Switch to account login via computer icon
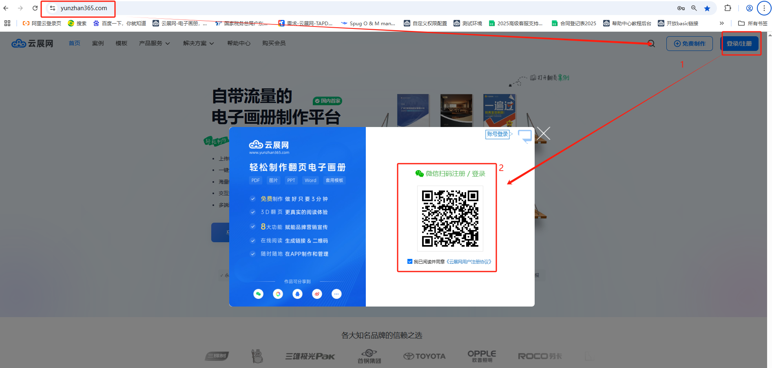The height and width of the screenshot is (368, 772). (524, 135)
